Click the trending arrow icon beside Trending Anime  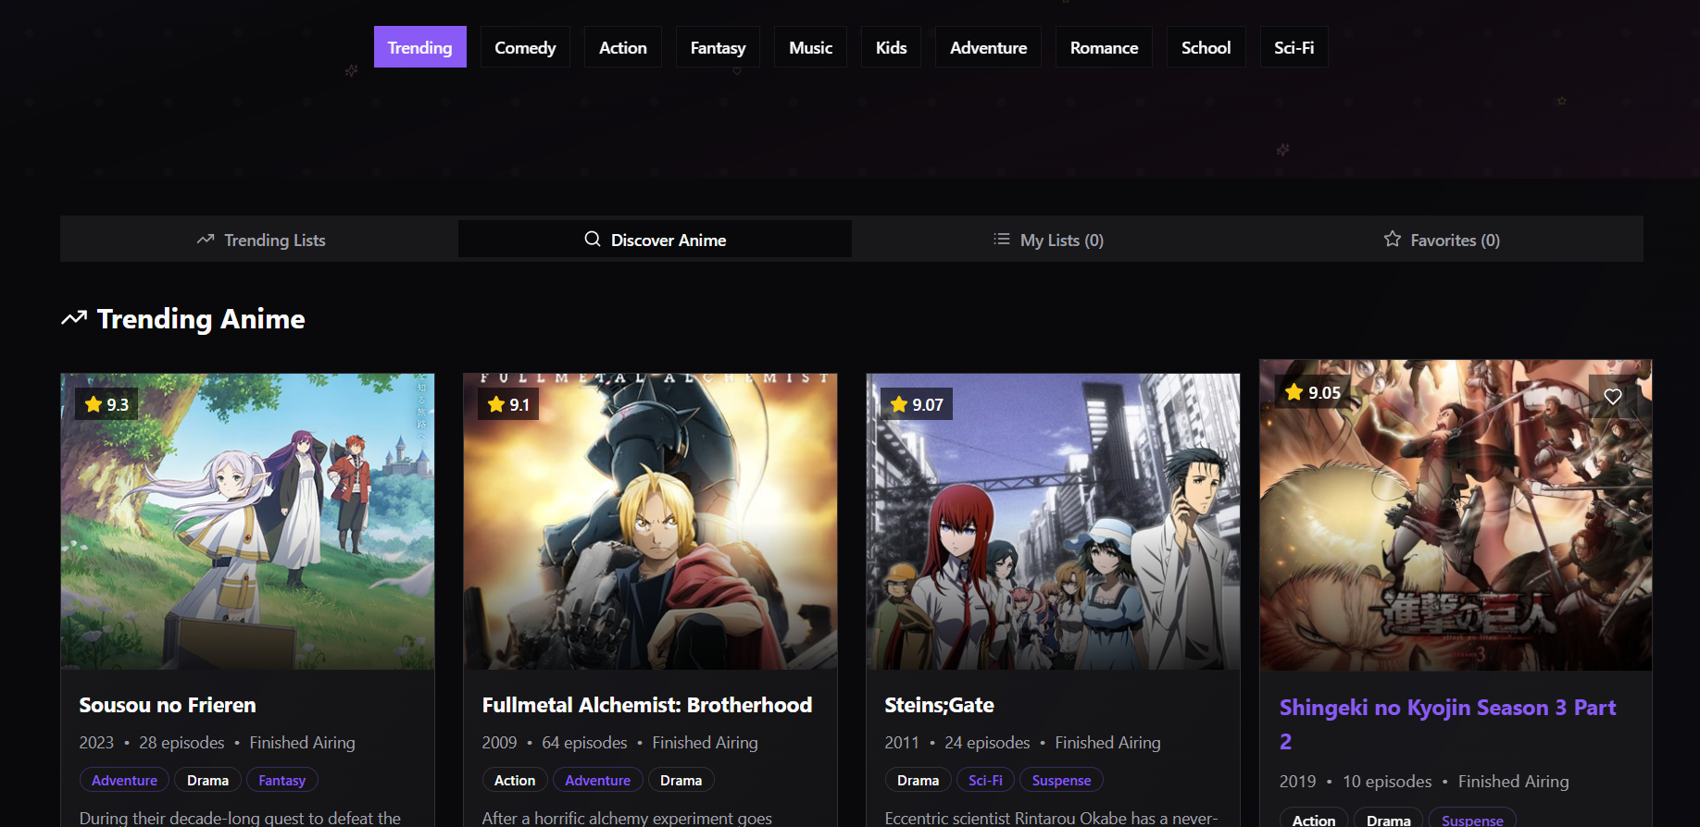74,318
